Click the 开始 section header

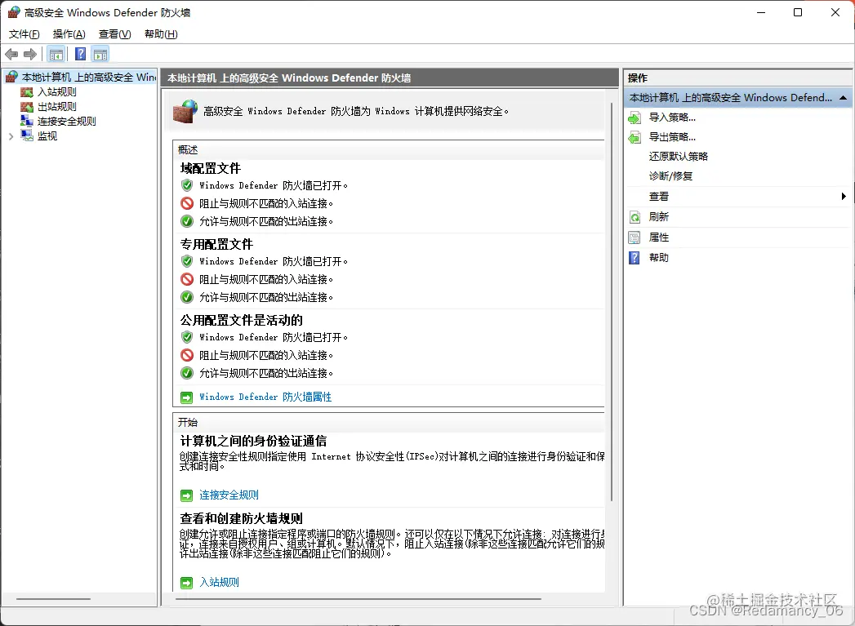[188, 422]
